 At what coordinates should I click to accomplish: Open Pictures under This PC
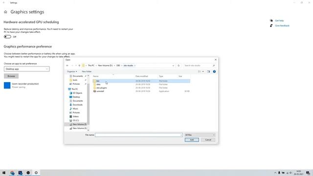76,112
